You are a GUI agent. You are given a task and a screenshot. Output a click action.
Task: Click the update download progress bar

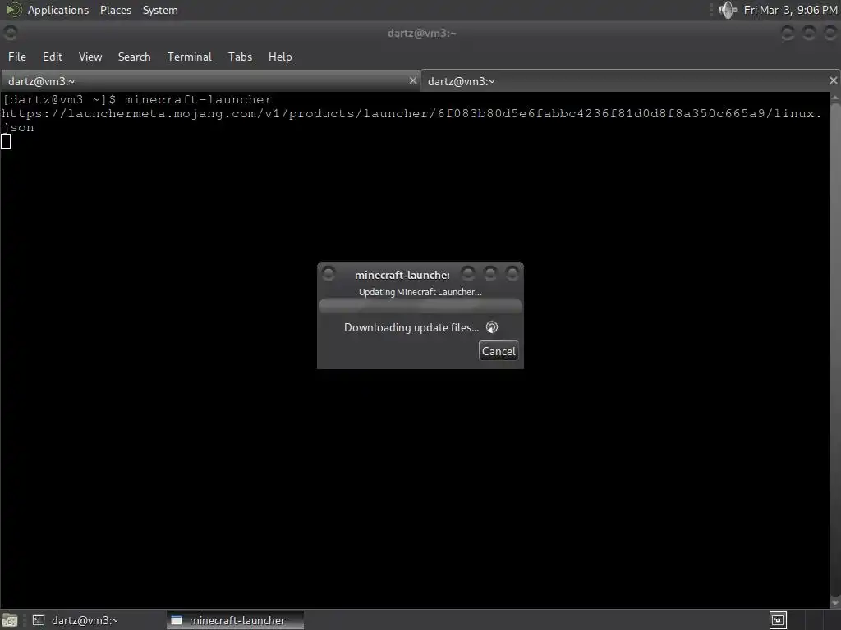click(x=420, y=306)
